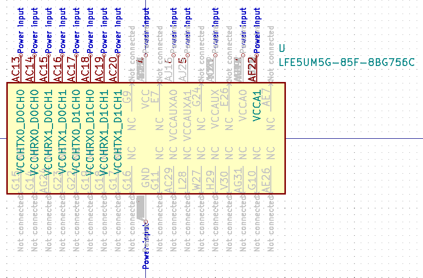Select the AF22 pin number label
This screenshot has width=423, height=278.
coord(251,69)
